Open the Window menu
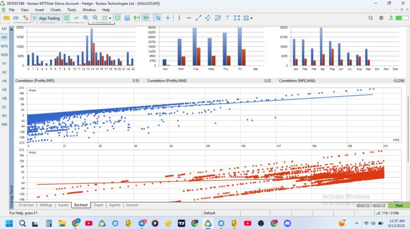The height and width of the screenshot is (229, 410). point(89,10)
